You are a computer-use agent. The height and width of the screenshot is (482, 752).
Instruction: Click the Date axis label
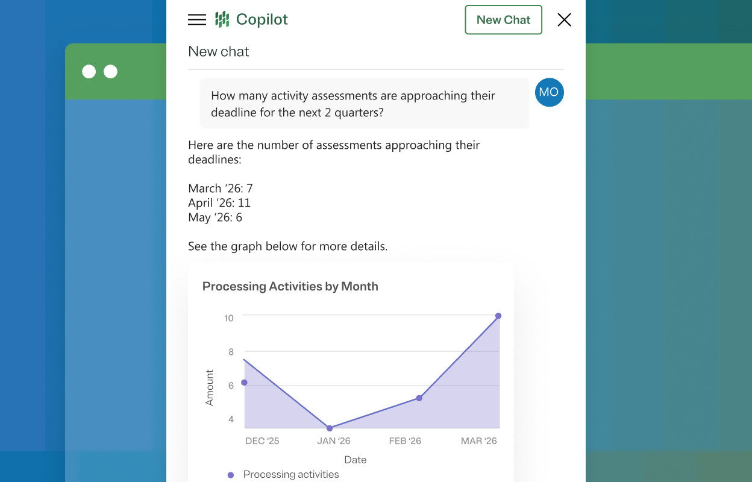tap(356, 460)
